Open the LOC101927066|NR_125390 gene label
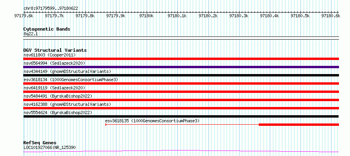Image resolution: width=350 pixels, height=156 pixels. (x=50, y=147)
